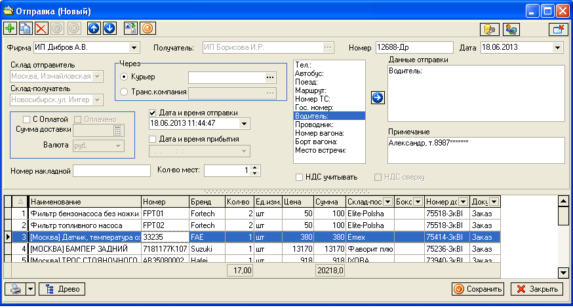This screenshot has width=573, height=308.
Task: Click the red X delete-row icon
Action: click(41, 28)
